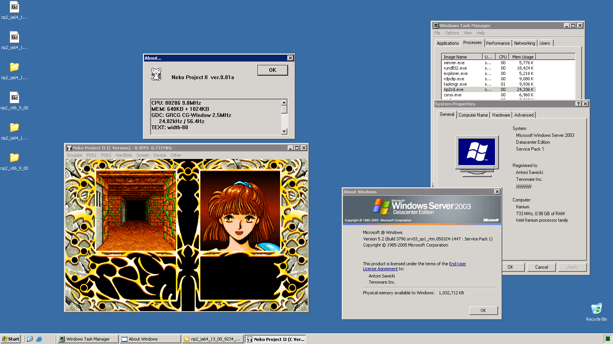The height and width of the screenshot is (344, 613).
Task: Select the taskmgr.exe process row
Action: pos(489,84)
